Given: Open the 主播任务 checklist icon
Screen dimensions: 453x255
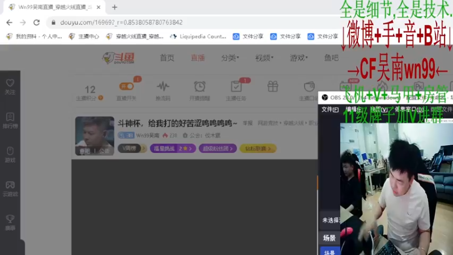Looking at the screenshot, I should [x=236, y=87].
